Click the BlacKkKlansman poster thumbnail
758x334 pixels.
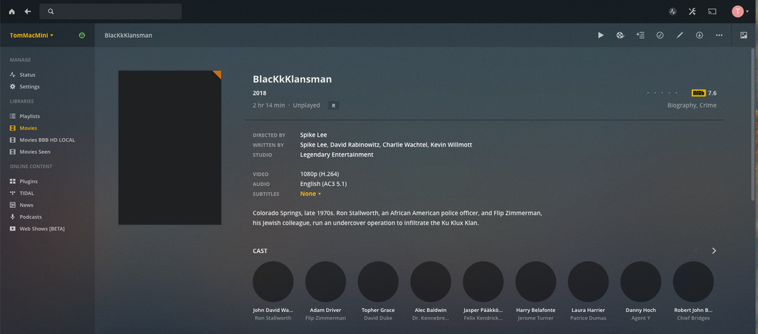(x=169, y=147)
